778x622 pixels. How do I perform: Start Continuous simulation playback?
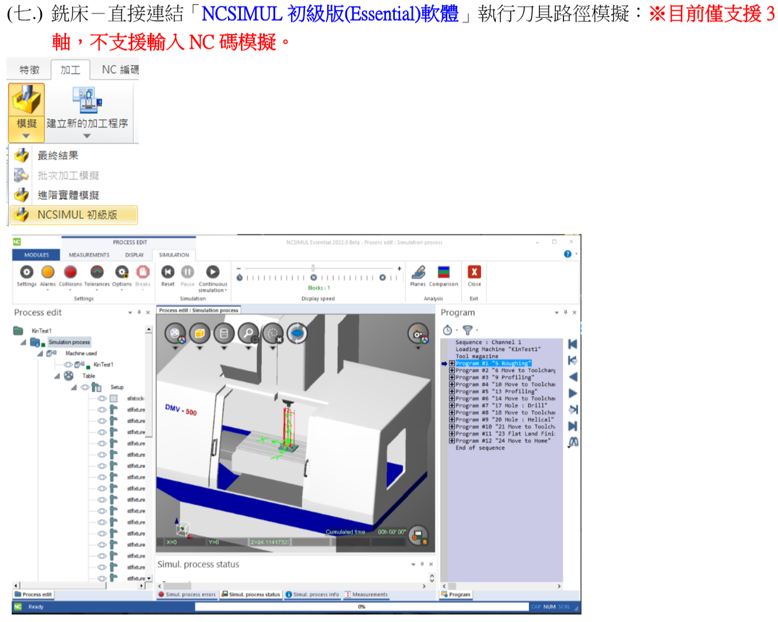[x=213, y=272]
